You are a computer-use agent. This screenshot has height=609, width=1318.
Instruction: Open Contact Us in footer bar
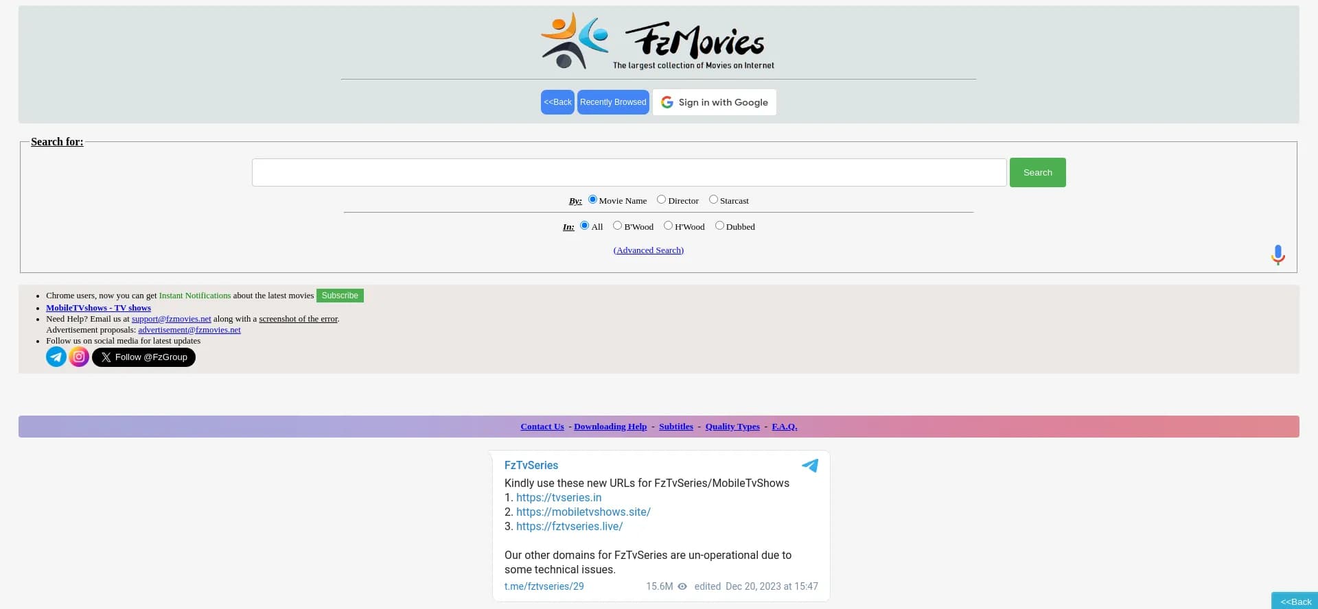[x=542, y=427]
